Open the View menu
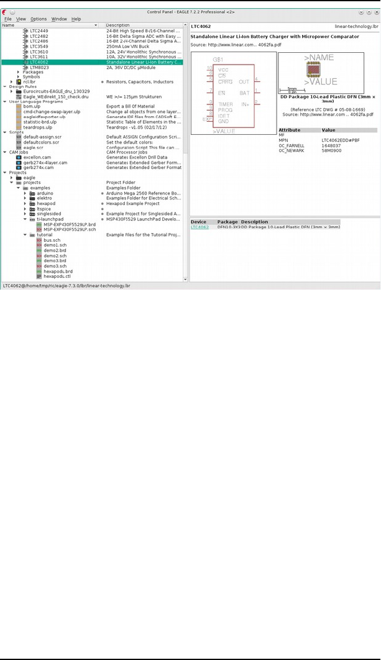The image size is (381, 660). [21, 19]
